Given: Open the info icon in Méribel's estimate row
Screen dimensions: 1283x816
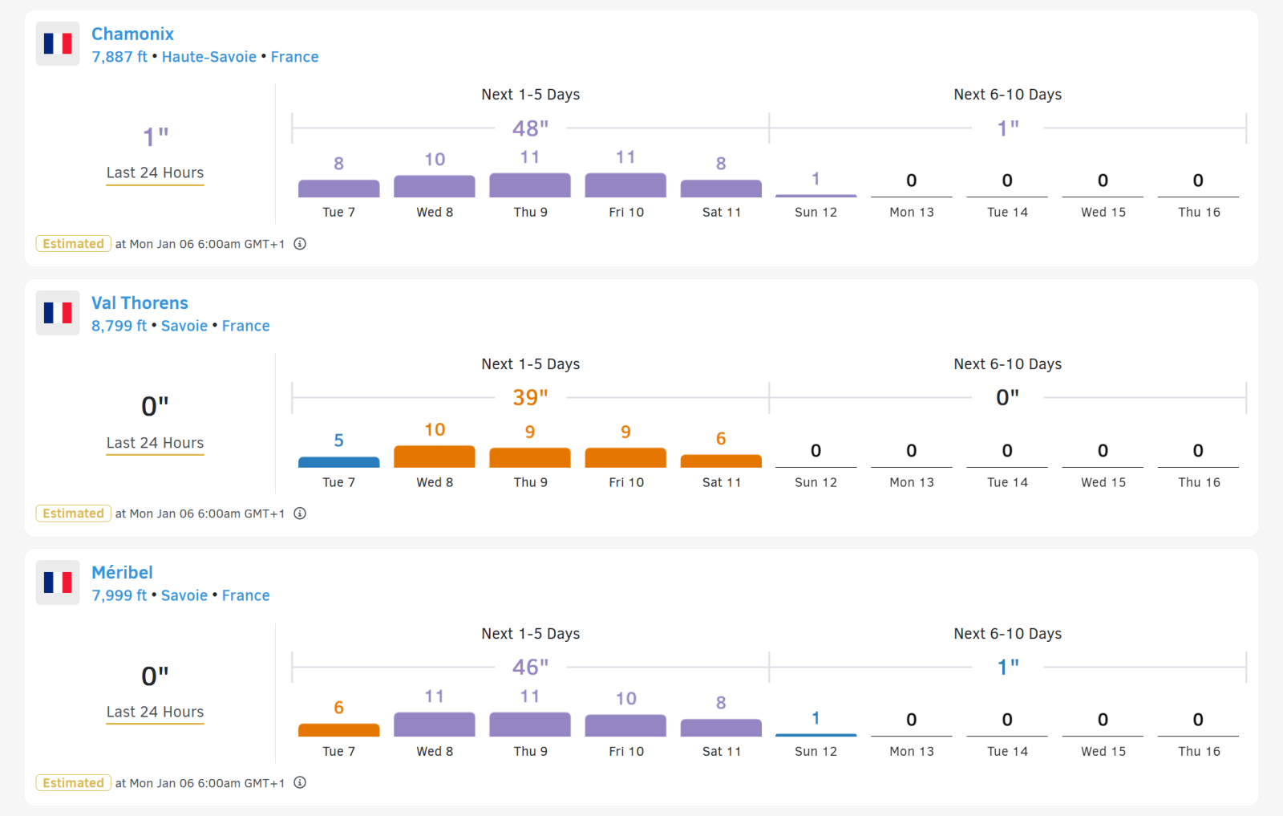Looking at the screenshot, I should [x=300, y=783].
